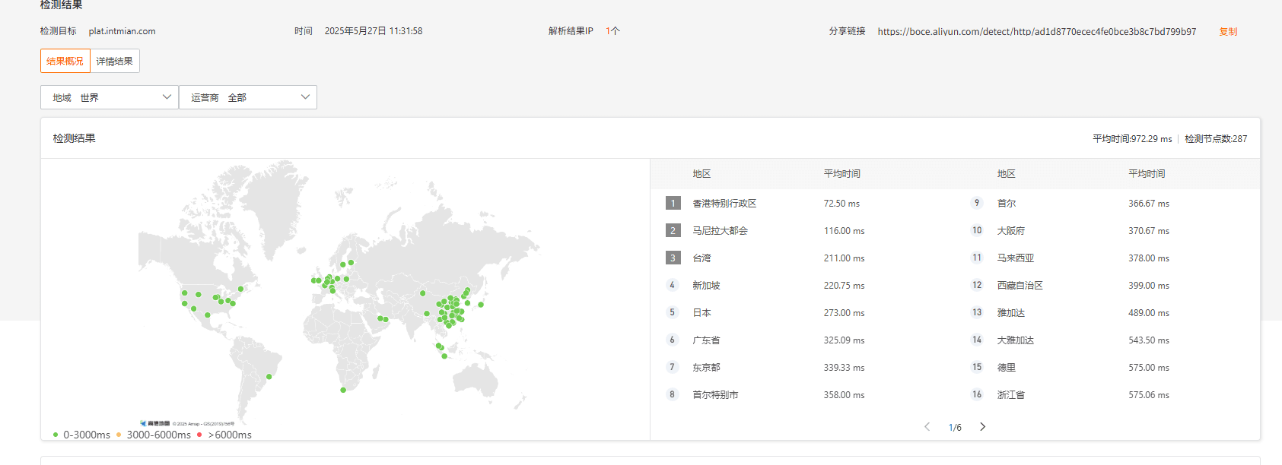Viewport: 1282px width, 465px height.
Task: Click the 雅加达 region name
Action: 1010,313
